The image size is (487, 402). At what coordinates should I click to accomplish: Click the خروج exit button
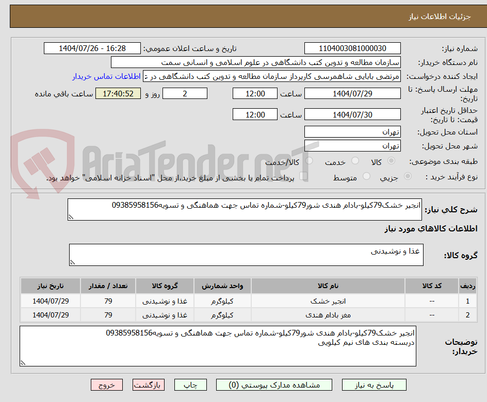tap(107, 384)
